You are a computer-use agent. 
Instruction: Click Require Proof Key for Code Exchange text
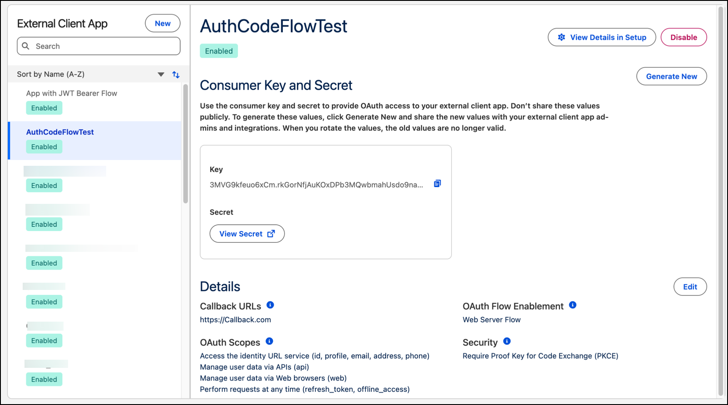[x=541, y=356]
